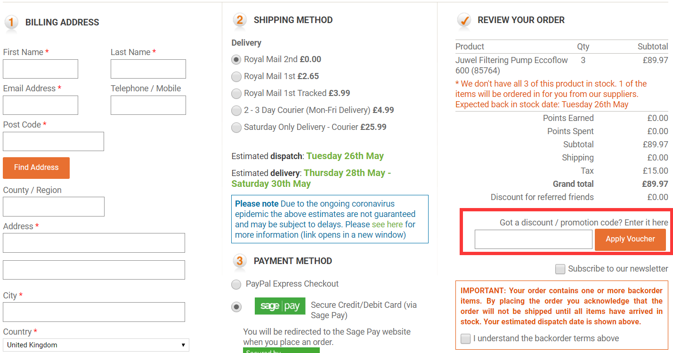Image resolution: width=673 pixels, height=353 pixels.
Task: Open the 'see here' coronavirus information link
Action: pos(387,225)
